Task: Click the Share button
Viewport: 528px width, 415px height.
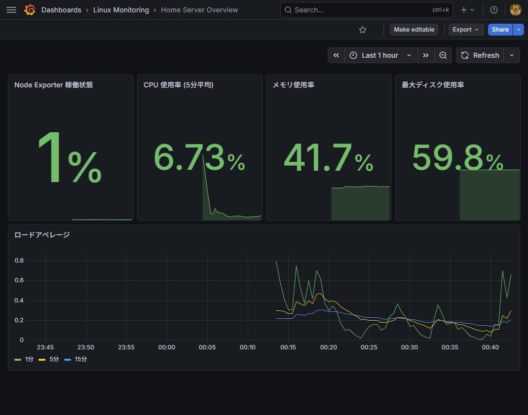Action: (x=500, y=30)
